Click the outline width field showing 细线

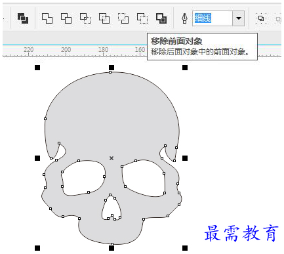coord(212,18)
